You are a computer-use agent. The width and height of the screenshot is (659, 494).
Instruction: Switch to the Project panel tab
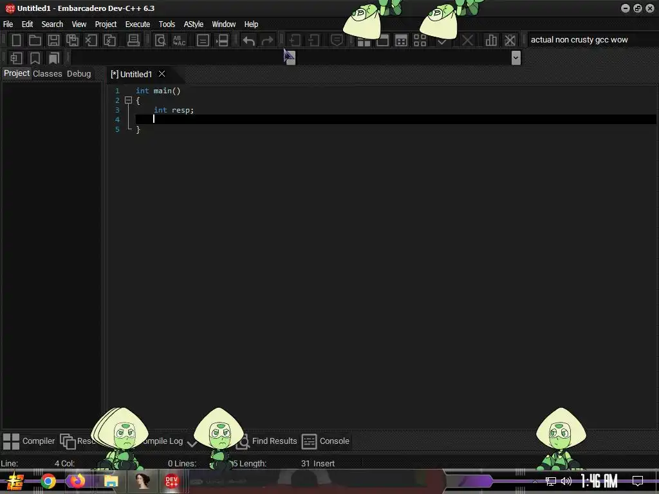pos(17,73)
